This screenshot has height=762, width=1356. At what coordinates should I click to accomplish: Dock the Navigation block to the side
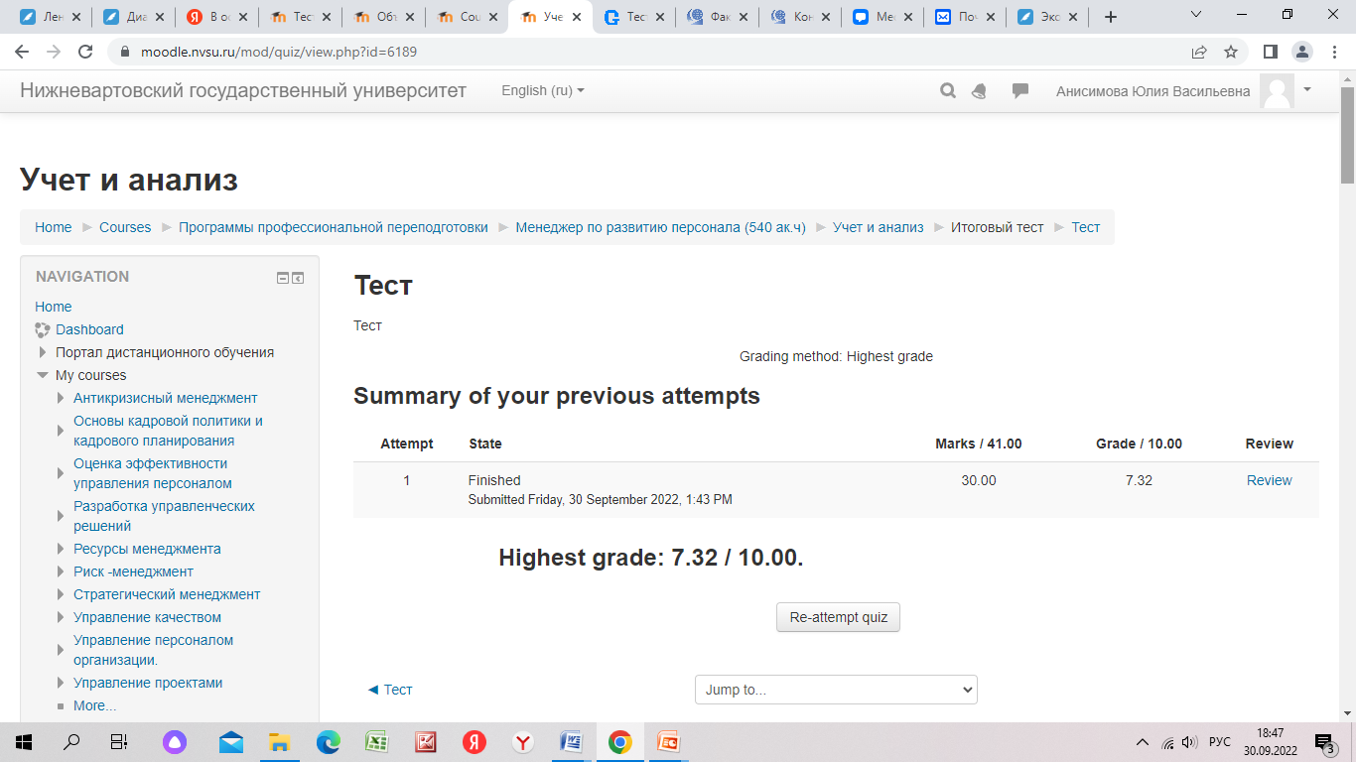(x=298, y=278)
